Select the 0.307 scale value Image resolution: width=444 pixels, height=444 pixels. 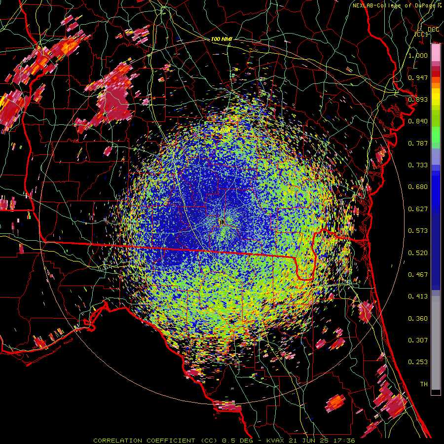click(418, 340)
